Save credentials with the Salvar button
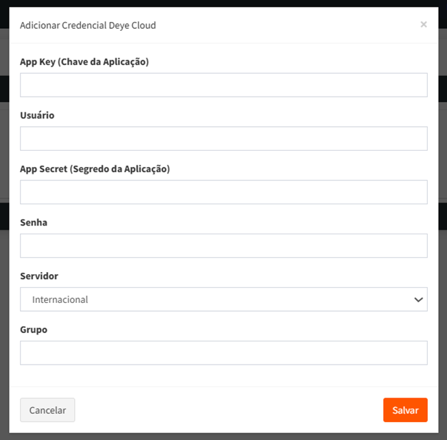This screenshot has height=440, width=447. [x=405, y=410]
